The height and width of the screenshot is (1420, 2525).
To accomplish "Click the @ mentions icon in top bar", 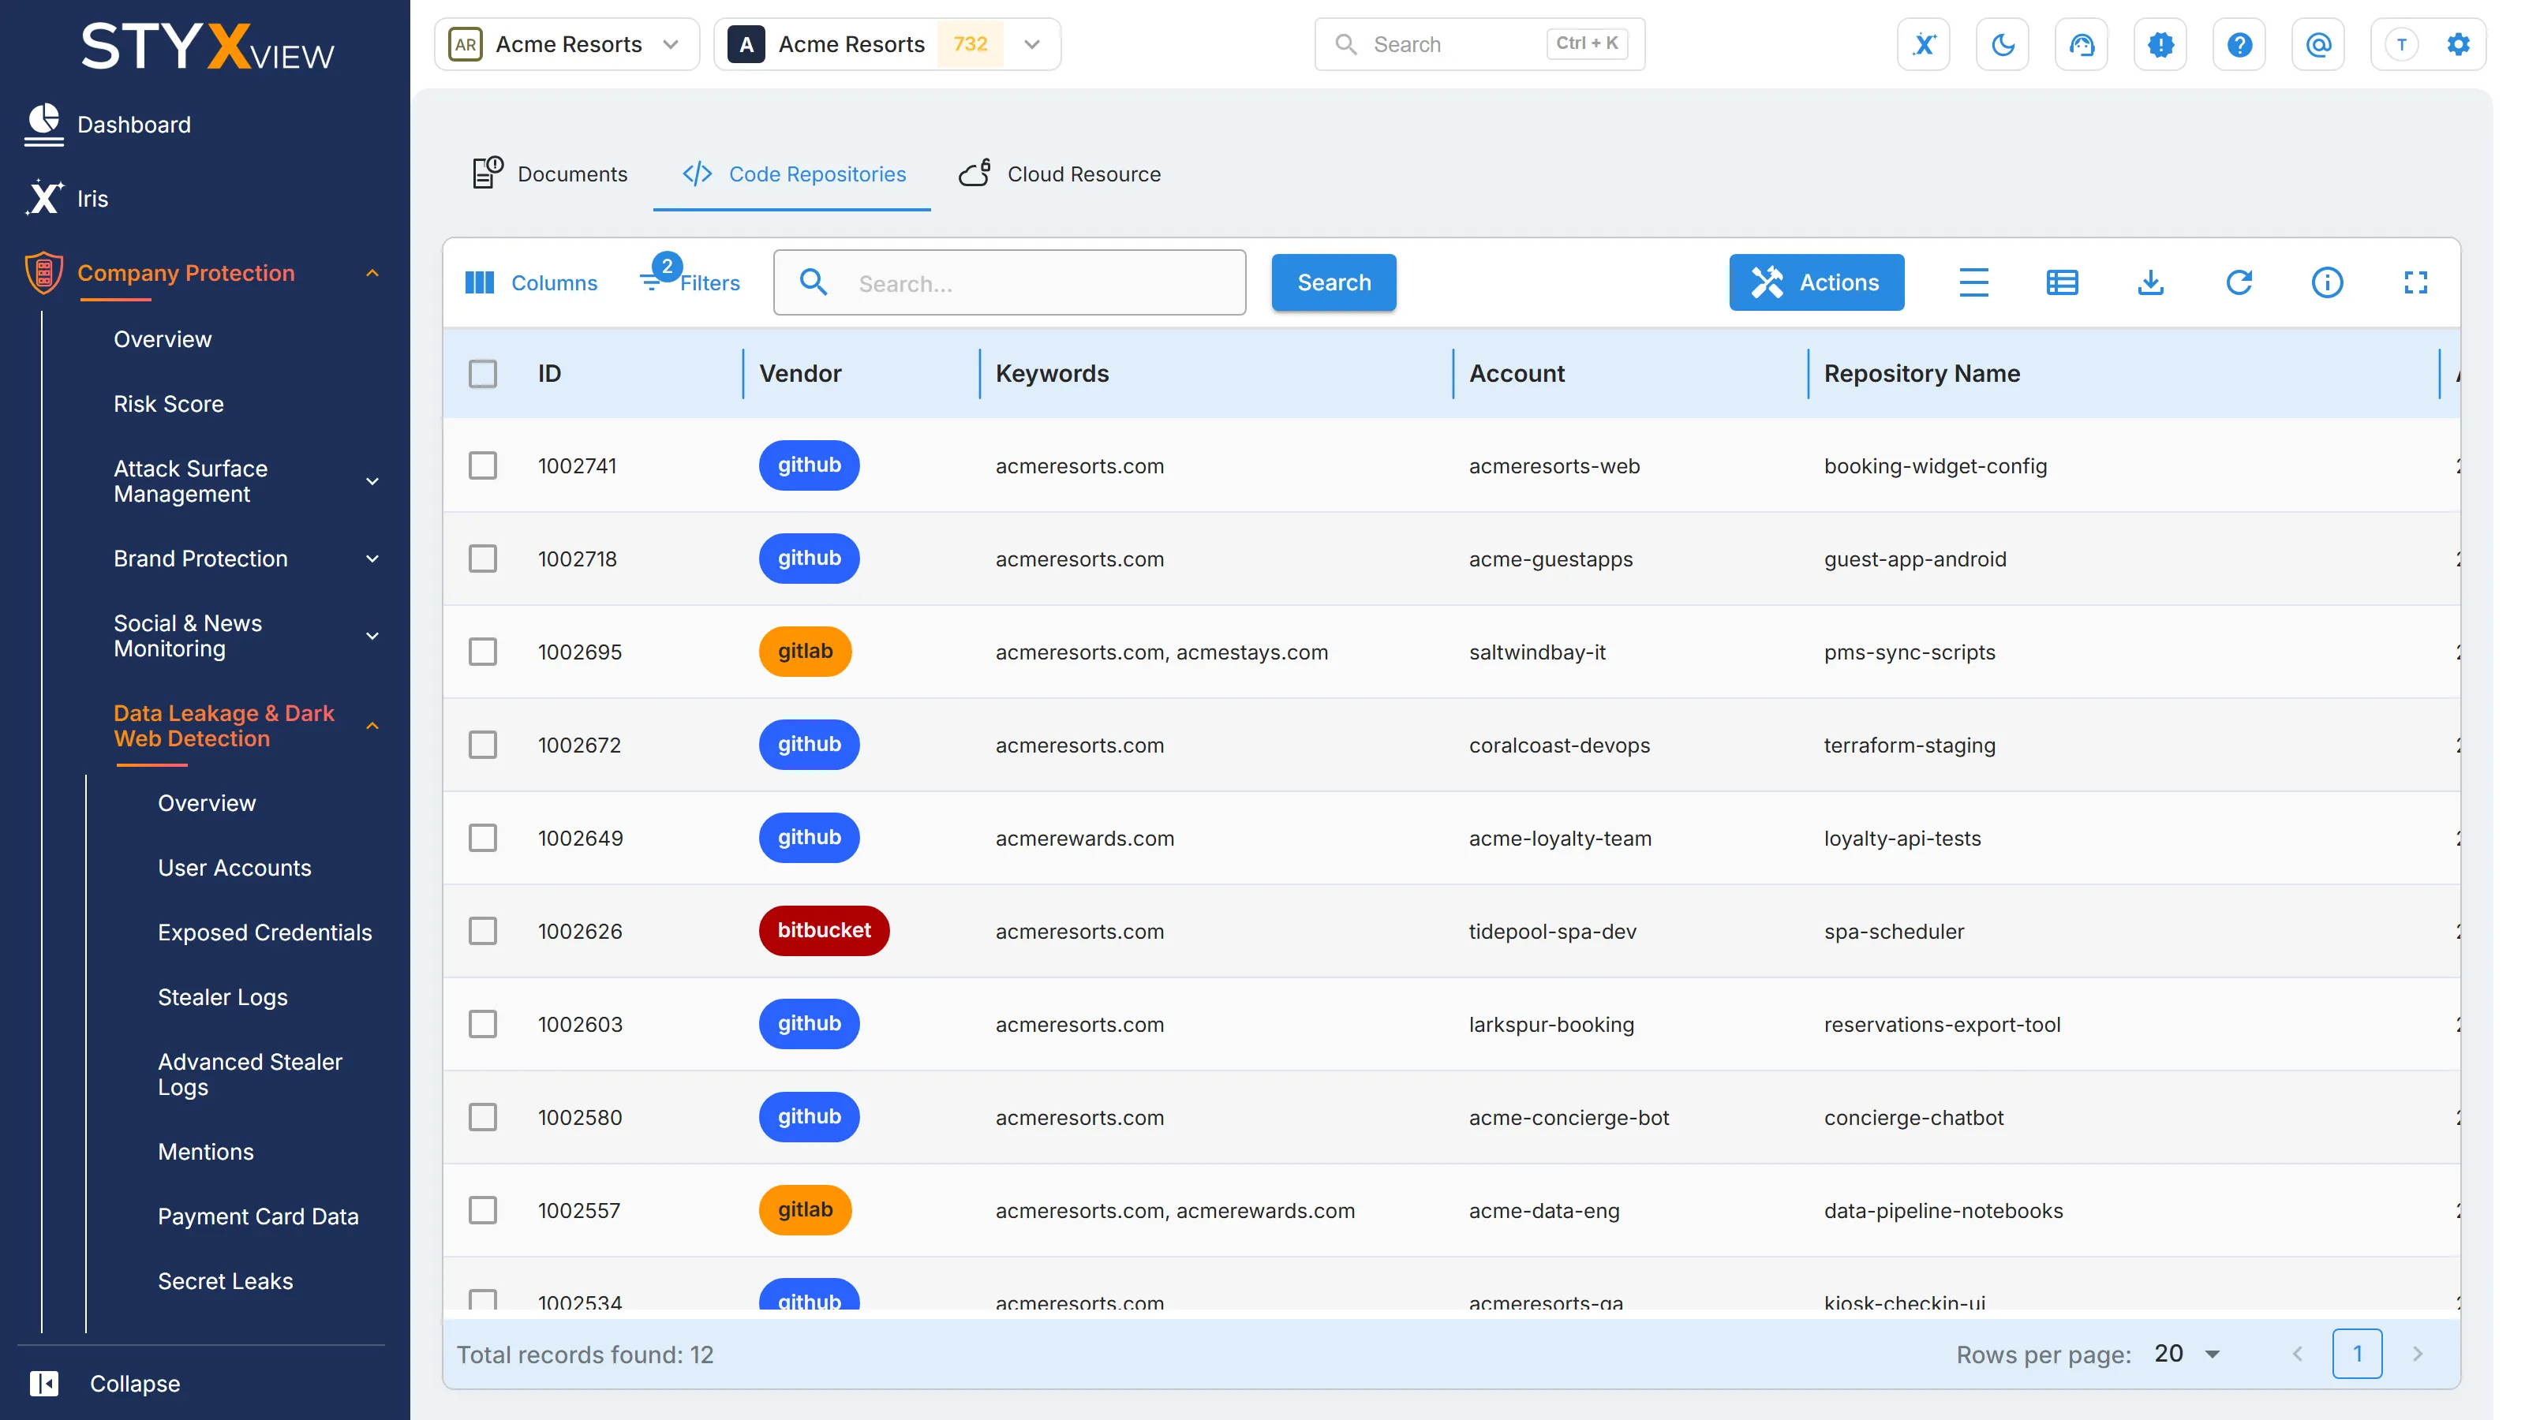I will 2318,44.
